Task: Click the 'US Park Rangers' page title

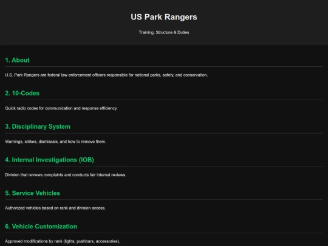Action: coord(164,17)
